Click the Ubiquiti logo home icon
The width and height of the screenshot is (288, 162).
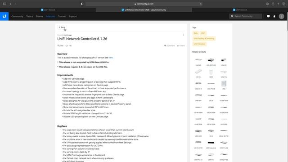(x=4, y=16)
